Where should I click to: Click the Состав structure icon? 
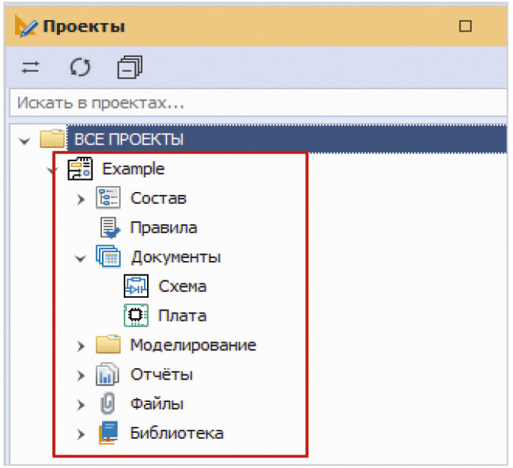(x=108, y=198)
